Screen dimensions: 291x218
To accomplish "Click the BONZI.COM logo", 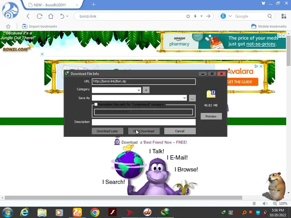I will (x=16, y=49).
